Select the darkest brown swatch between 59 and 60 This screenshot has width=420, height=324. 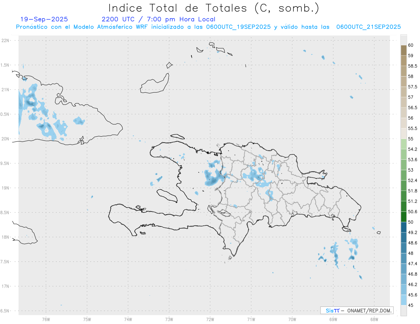click(x=404, y=50)
